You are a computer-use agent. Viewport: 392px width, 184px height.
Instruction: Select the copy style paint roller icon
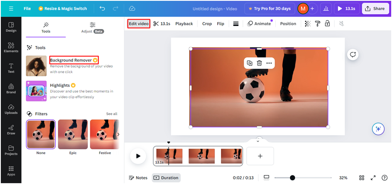[x=318, y=24]
